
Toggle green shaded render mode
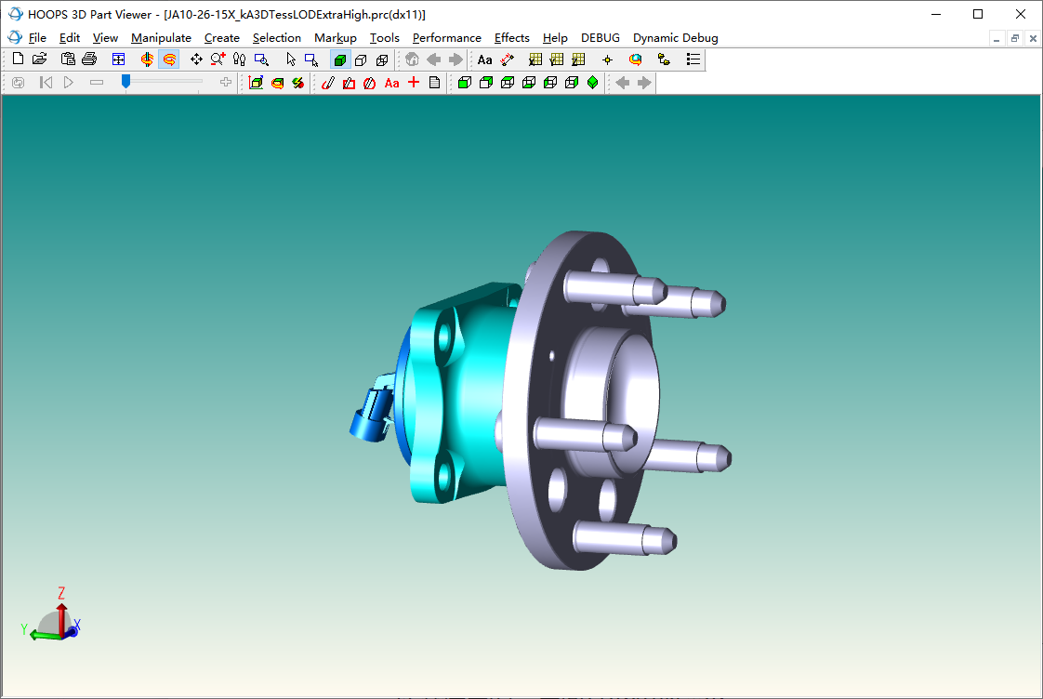pyautogui.click(x=340, y=59)
